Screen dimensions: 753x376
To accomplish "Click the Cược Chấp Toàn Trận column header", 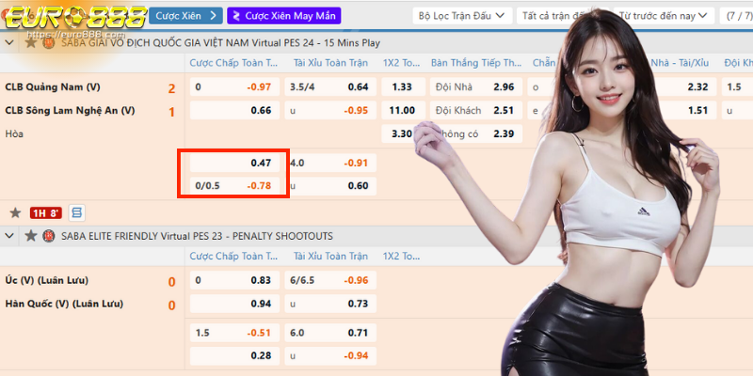I will pyautogui.click(x=234, y=63).
